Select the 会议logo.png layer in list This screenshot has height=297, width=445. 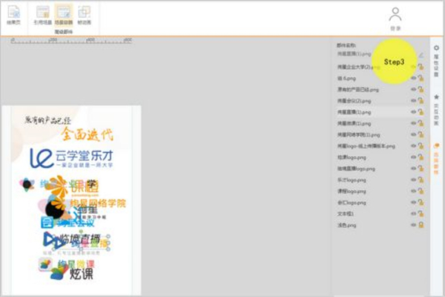click(352, 202)
